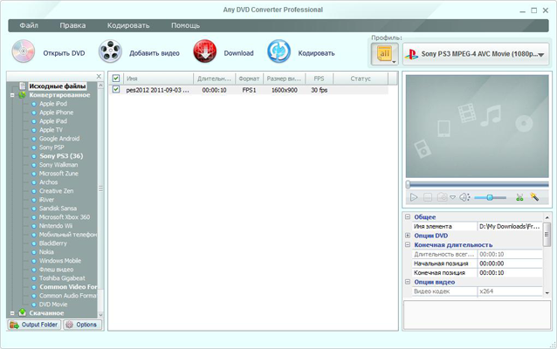
Task: Click the Добавить видео button label
Action: pos(155,53)
